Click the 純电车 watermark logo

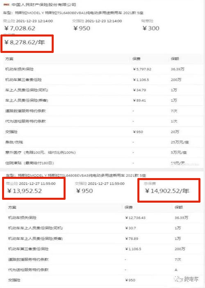pyautogui.click(x=186, y=279)
